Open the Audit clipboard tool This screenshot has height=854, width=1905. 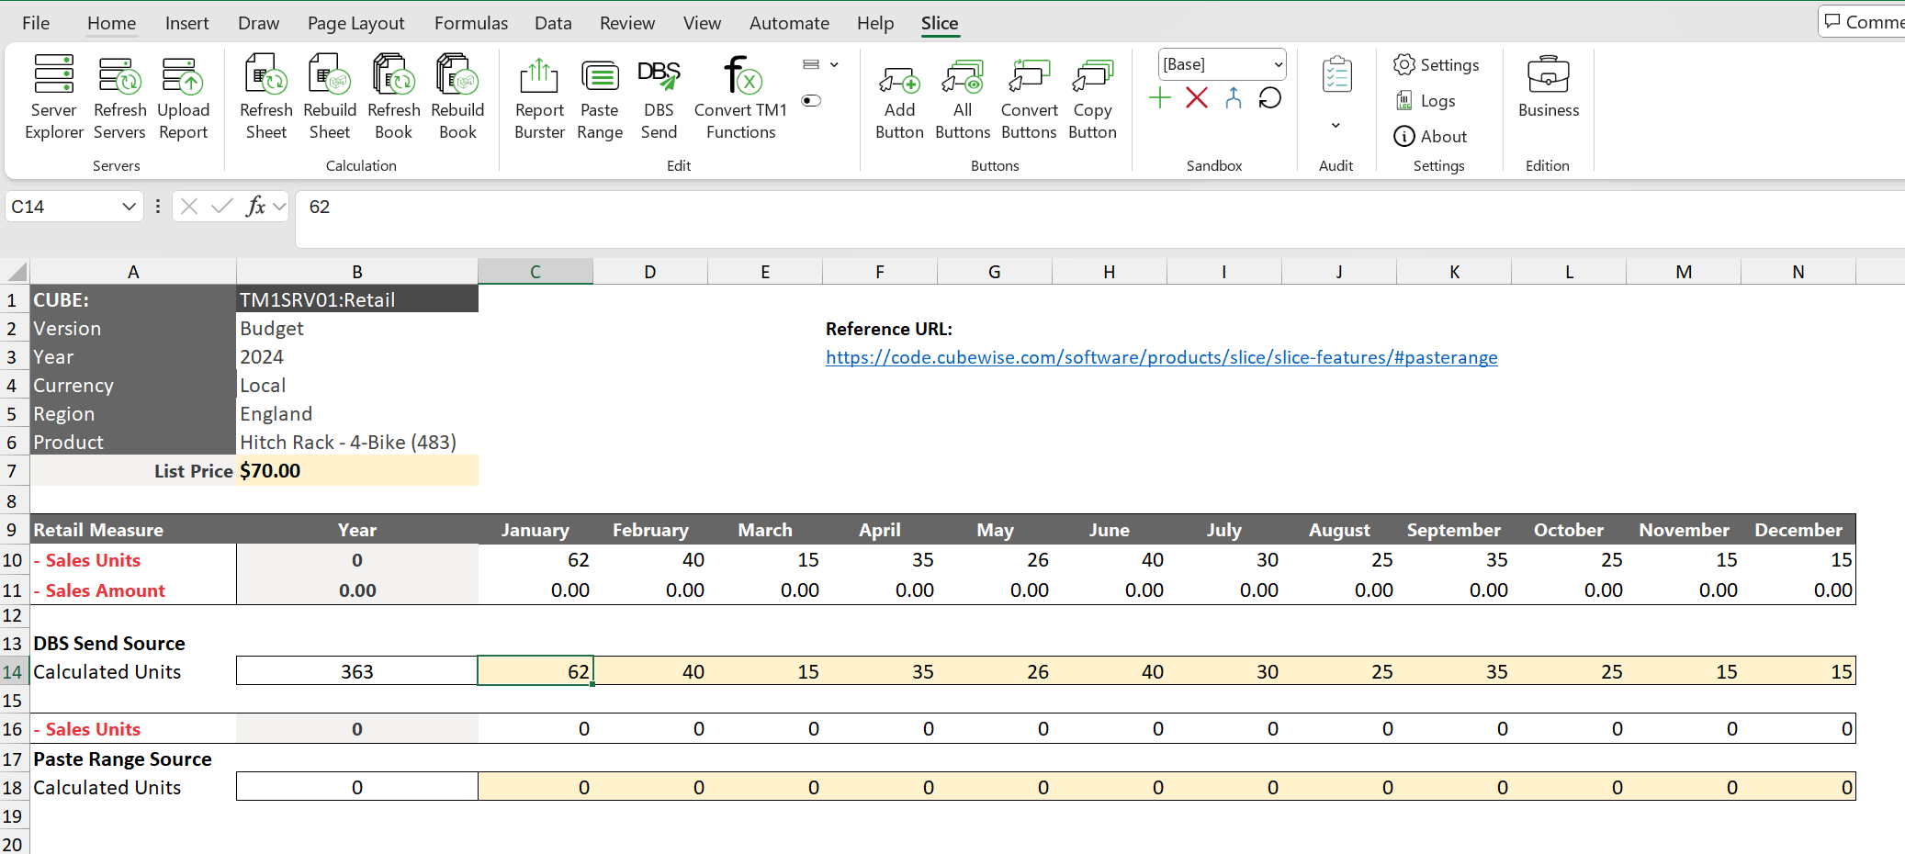(1336, 75)
